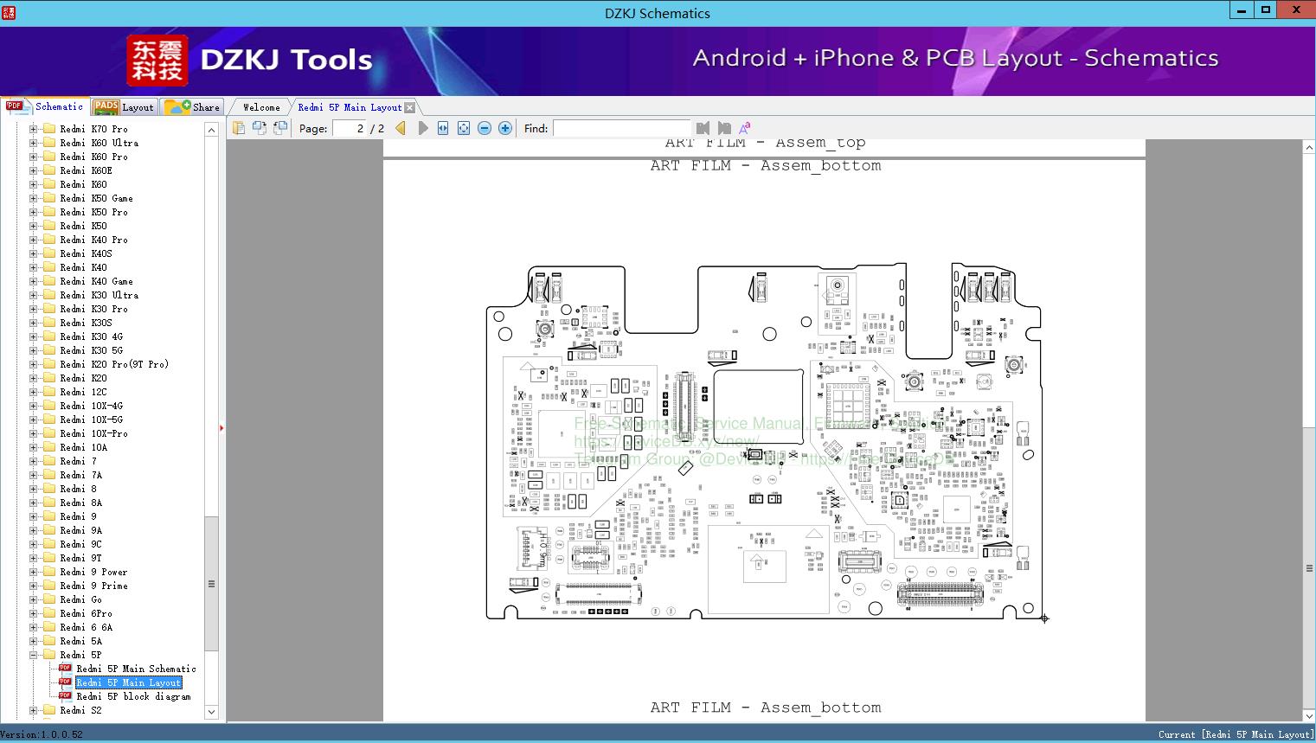Select the Redmi 6 6A tree item
The height and width of the screenshot is (743, 1316).
click(86, 627)
